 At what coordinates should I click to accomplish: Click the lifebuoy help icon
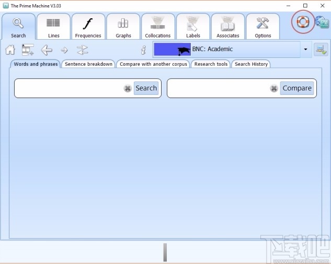[303, 22]
